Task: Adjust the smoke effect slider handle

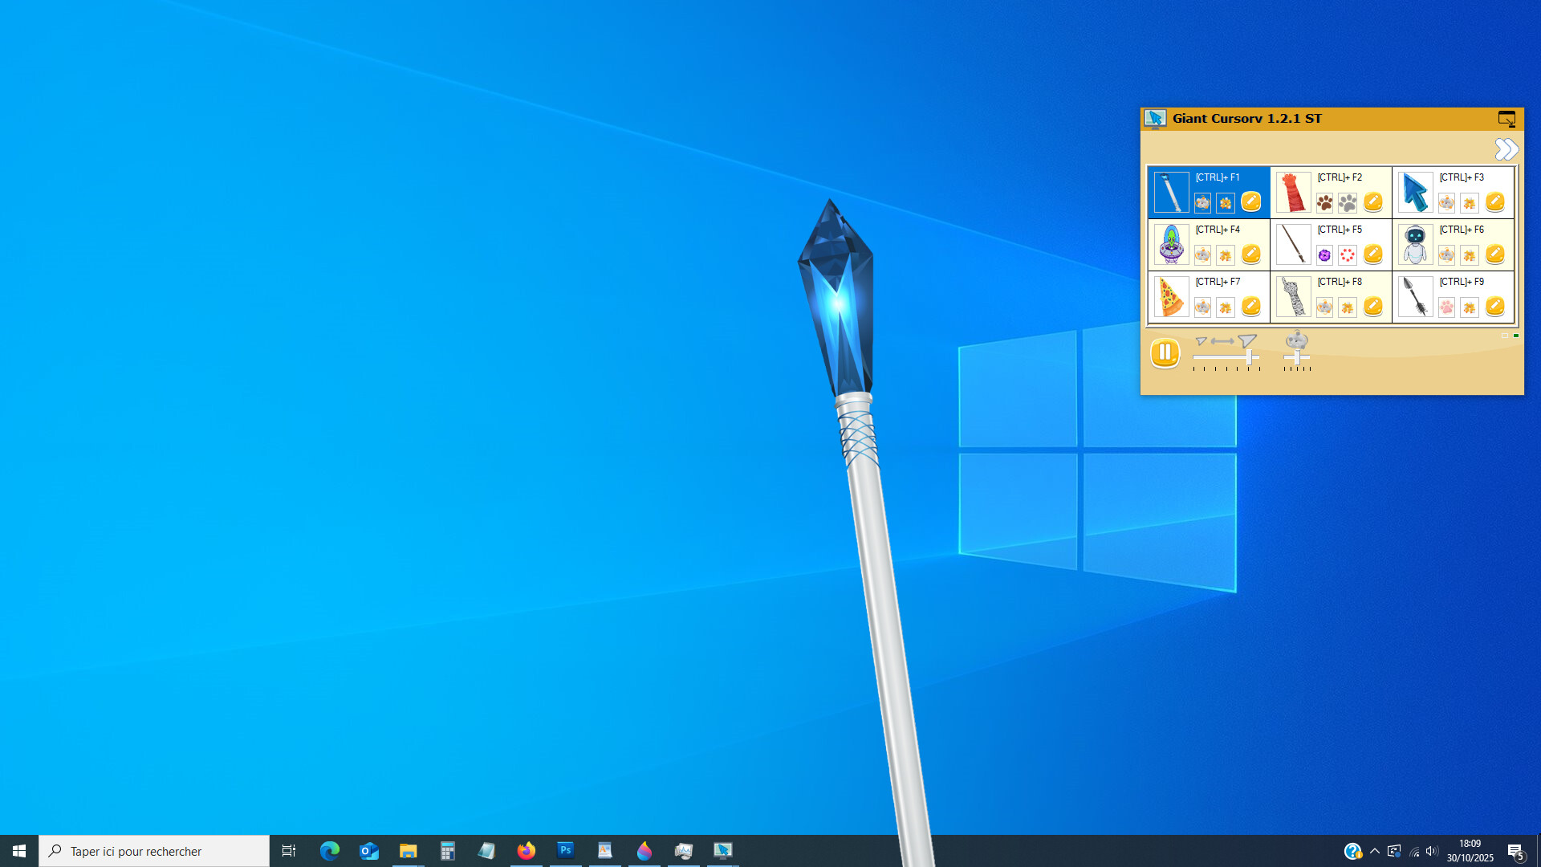Action: [x=1297, y=357]
